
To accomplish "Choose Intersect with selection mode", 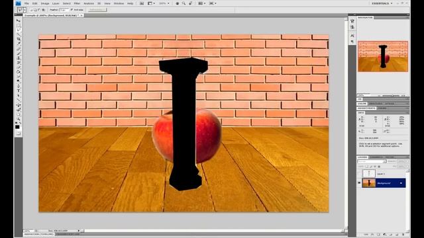I will (43, 10).
